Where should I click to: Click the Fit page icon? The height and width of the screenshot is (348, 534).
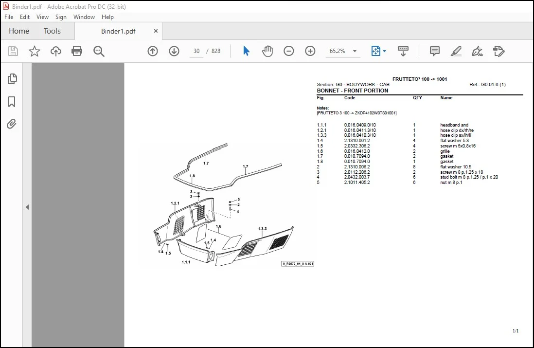pyautogui.click(x=375, y=51)
